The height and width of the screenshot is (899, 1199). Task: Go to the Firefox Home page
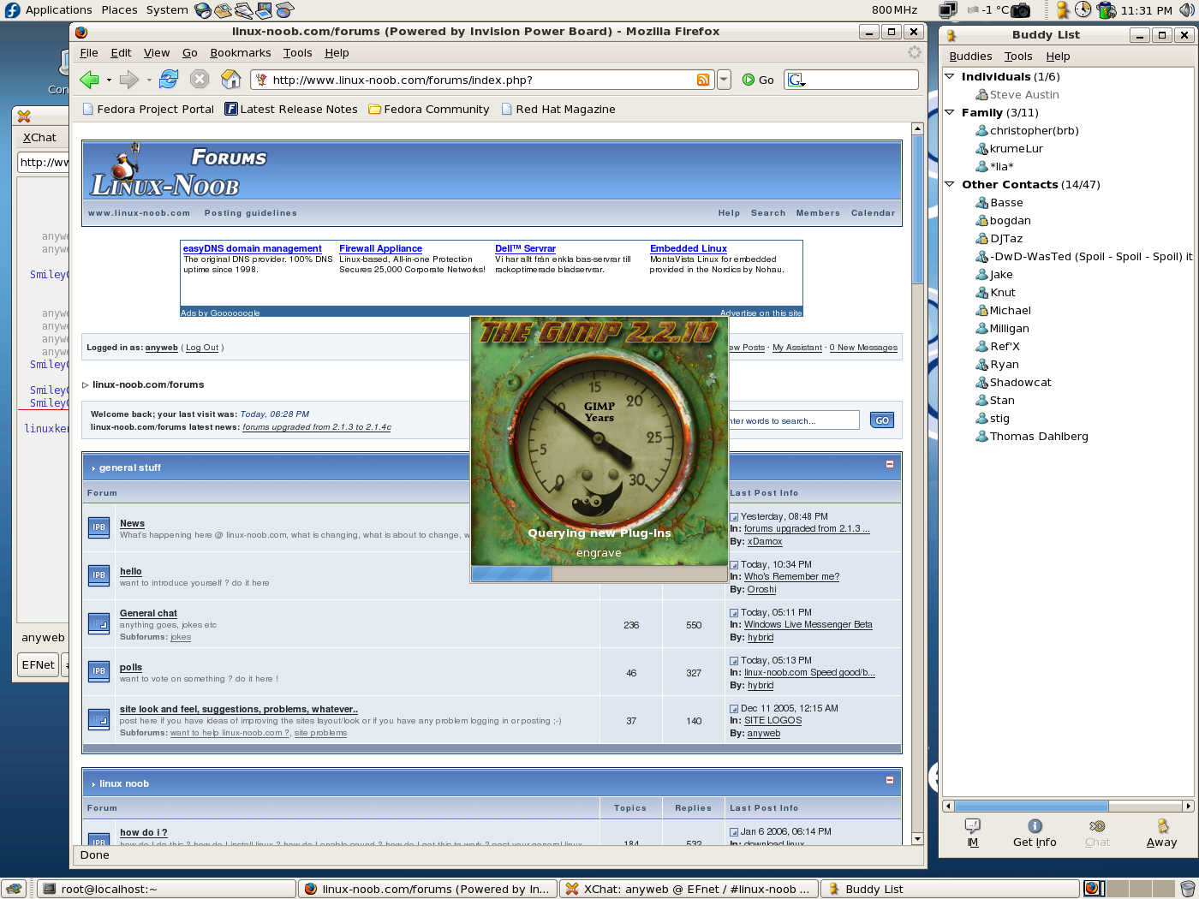coord(231,80)
